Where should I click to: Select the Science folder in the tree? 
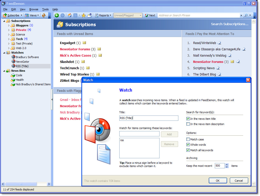(20, 34)
